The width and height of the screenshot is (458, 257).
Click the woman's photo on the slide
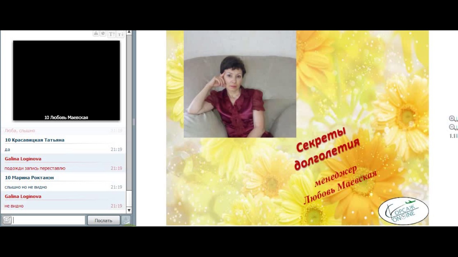(240, 84)
